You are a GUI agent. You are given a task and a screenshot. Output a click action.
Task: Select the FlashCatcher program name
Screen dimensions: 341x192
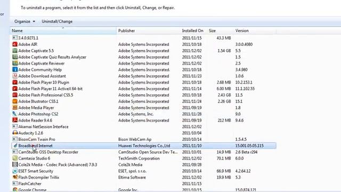point(30,183)
